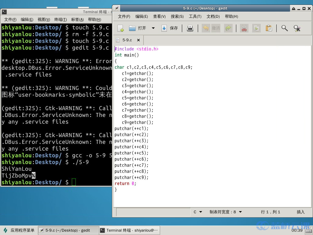Close the gedit window
Viewport: 313px width, 235px height.
(x=309, y=8)
